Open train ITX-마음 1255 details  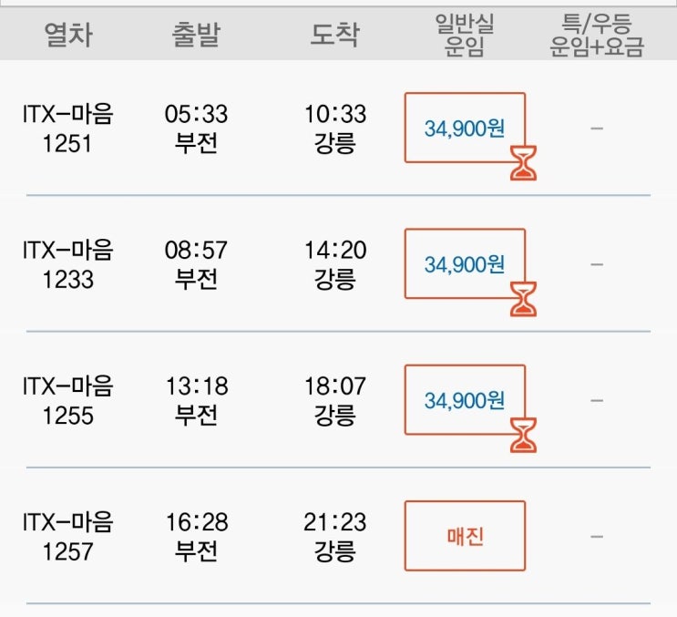click(x=68, y=400)
